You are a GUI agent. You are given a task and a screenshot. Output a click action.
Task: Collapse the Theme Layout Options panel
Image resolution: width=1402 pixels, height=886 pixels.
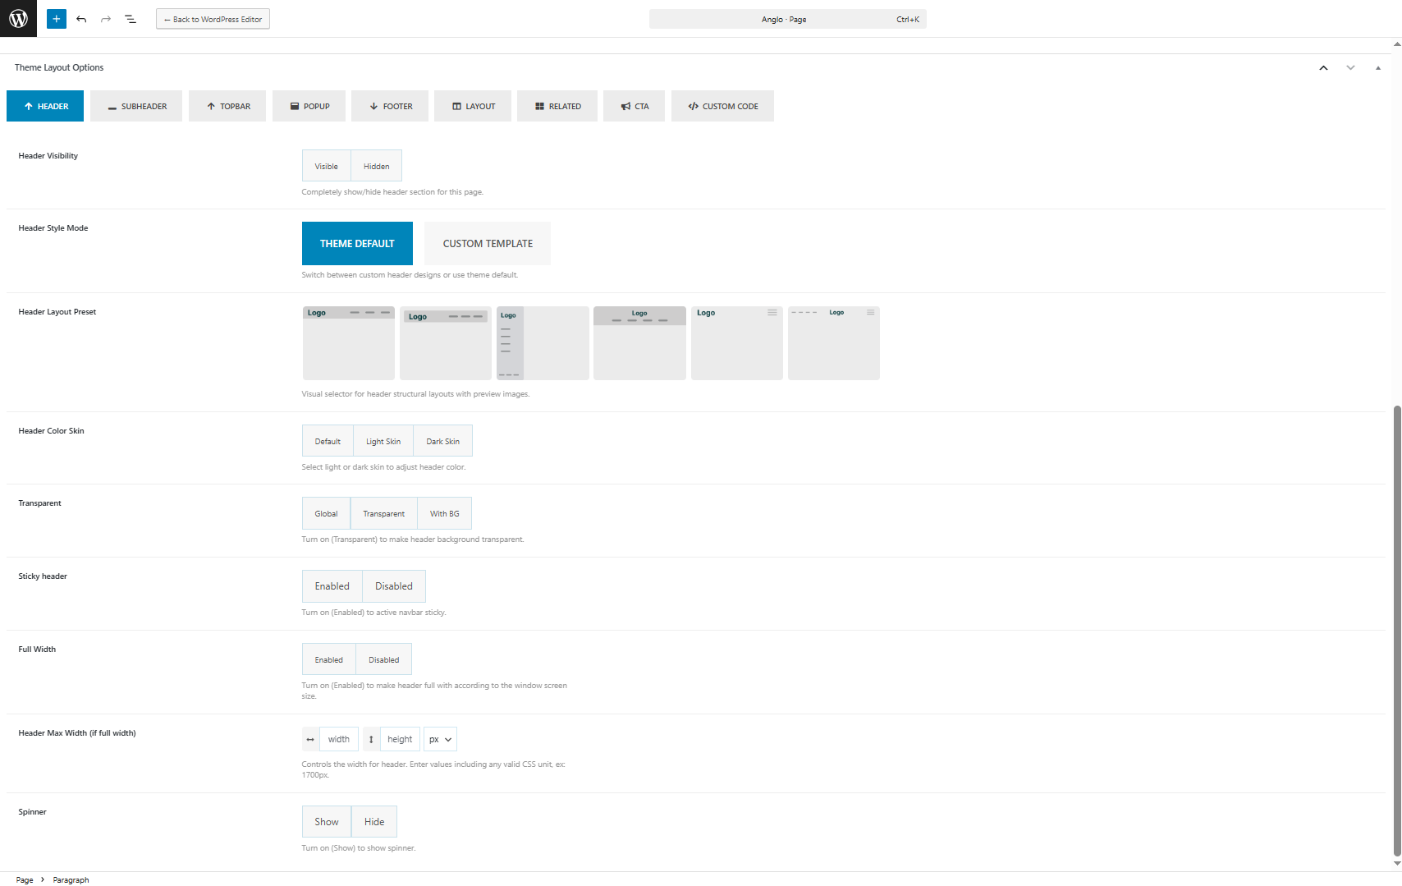tap(1377, 68)
